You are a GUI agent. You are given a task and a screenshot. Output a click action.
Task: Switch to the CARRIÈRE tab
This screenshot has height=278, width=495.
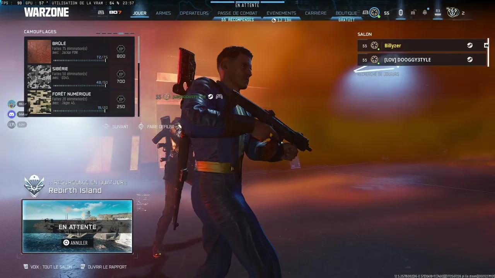pyautogui.click(x=316, y=13)
